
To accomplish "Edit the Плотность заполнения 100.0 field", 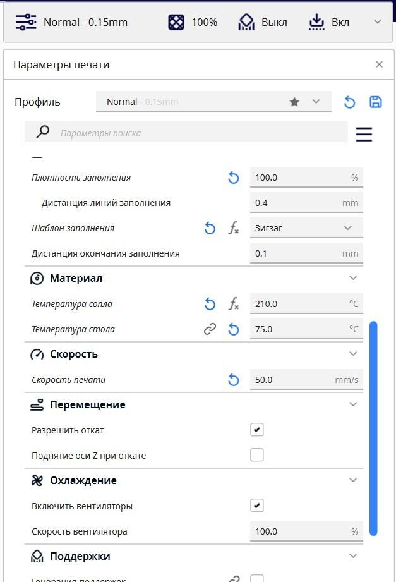I will (x=306, y=178).
